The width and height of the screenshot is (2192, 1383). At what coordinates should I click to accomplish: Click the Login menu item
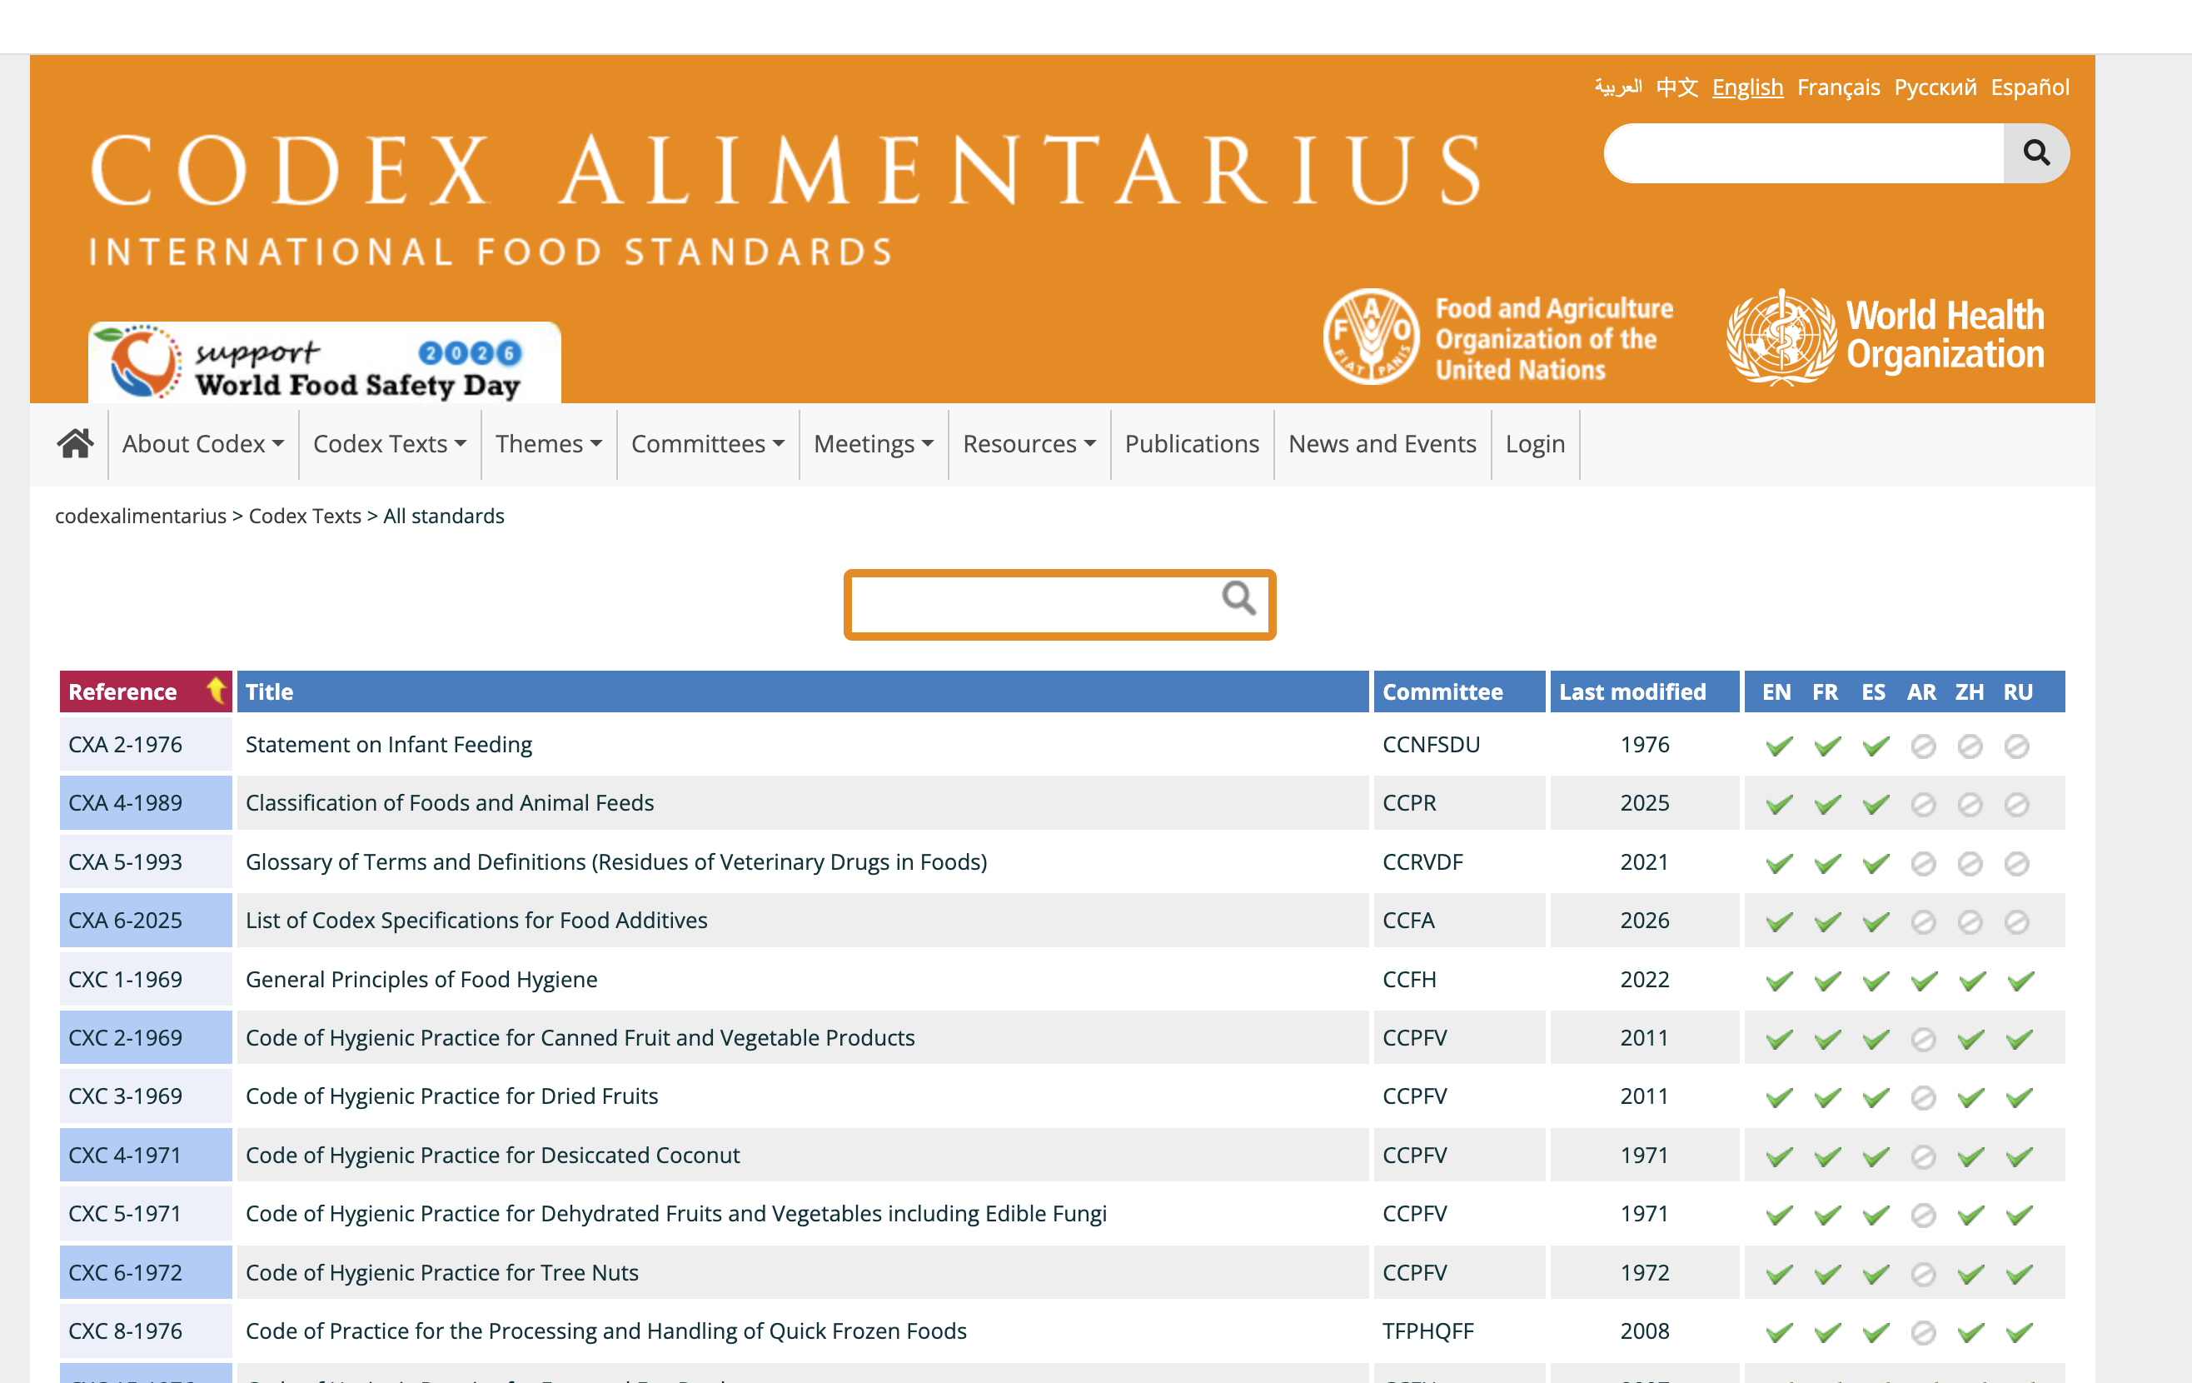pyautogui.click(x=1535, y=443)
